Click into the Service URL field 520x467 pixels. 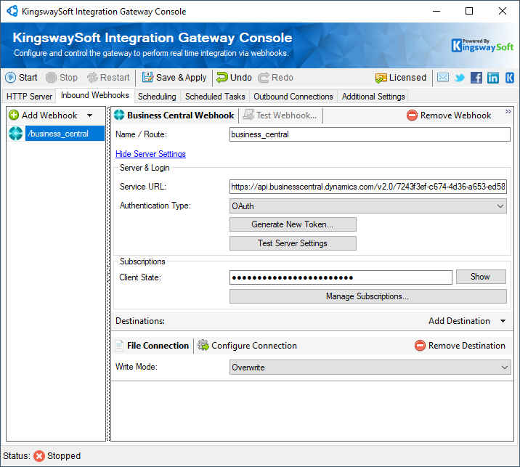368,187
